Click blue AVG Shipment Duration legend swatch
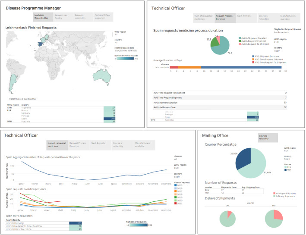 coord(253,56)
